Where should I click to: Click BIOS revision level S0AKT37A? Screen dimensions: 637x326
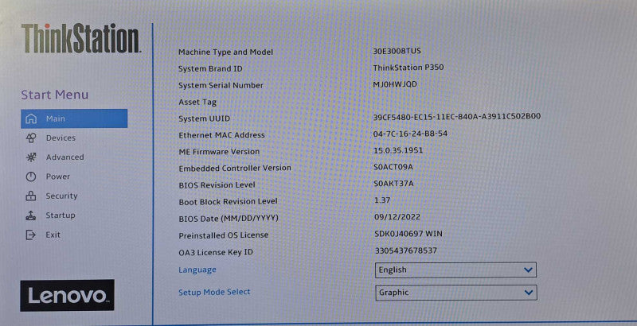click(x=393, y=184)
